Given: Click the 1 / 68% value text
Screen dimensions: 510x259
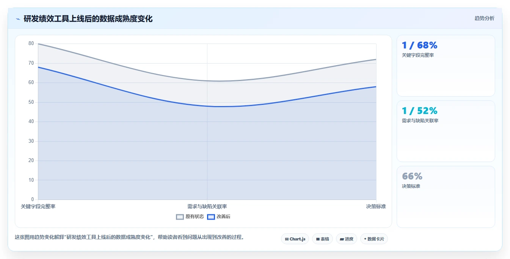Looking at the screenshot, I should (x=419, y=45).
